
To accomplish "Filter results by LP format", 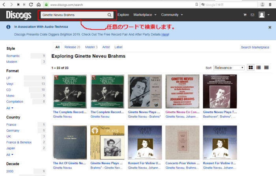I will click(x=8, y=78).
